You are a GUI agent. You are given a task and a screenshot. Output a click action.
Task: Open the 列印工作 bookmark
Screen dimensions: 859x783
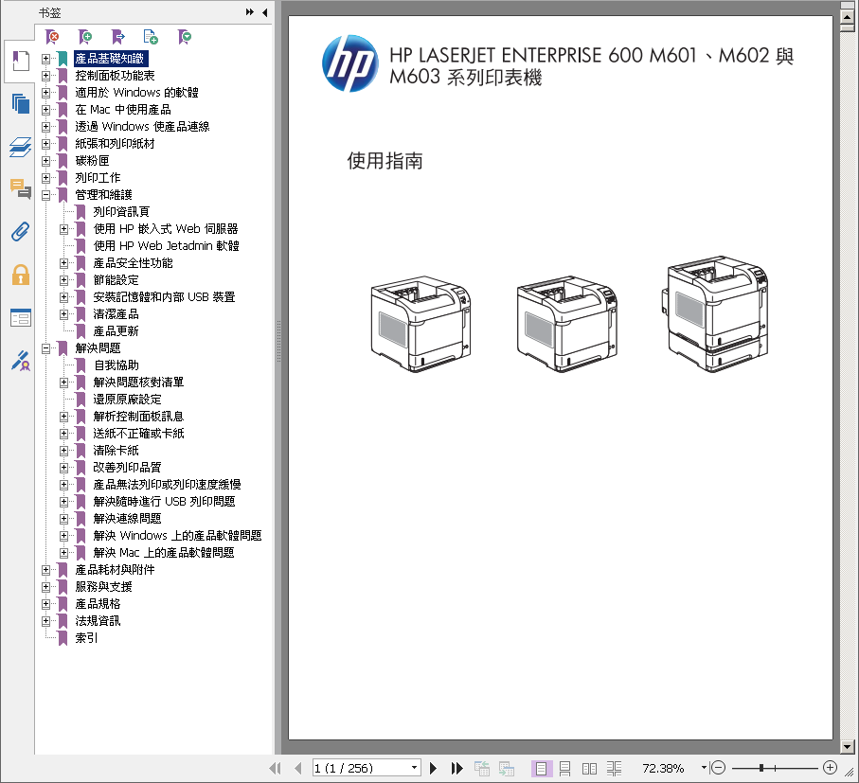coord(98,178)
